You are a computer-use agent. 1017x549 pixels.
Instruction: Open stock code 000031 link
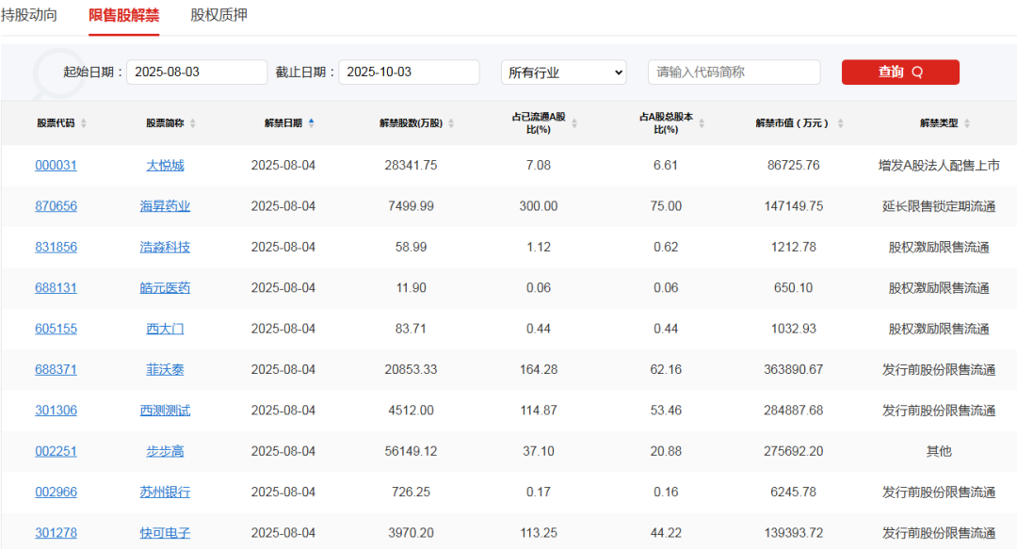click(x=56, y=165)
